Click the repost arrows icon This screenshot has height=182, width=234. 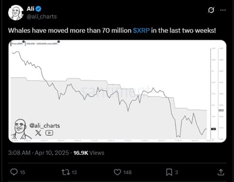tap(66, 172)
